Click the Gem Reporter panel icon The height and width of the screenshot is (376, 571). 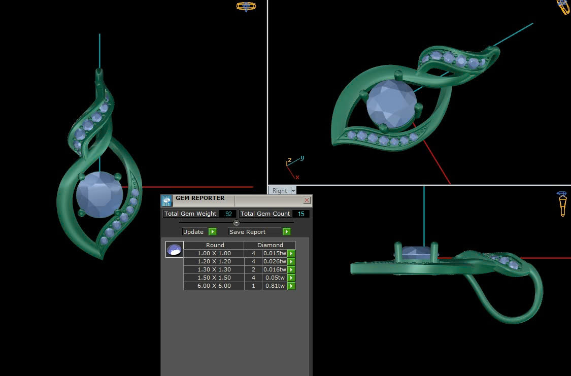[x=166, y=200]
